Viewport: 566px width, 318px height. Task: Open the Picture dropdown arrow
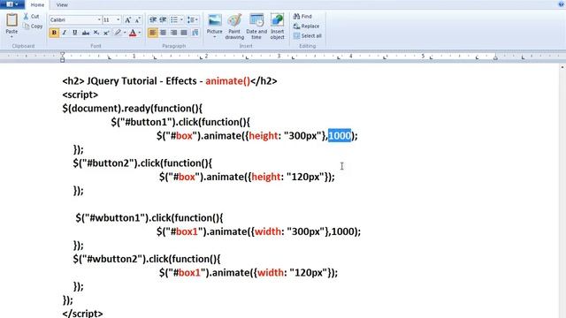(x=215, y=37)
